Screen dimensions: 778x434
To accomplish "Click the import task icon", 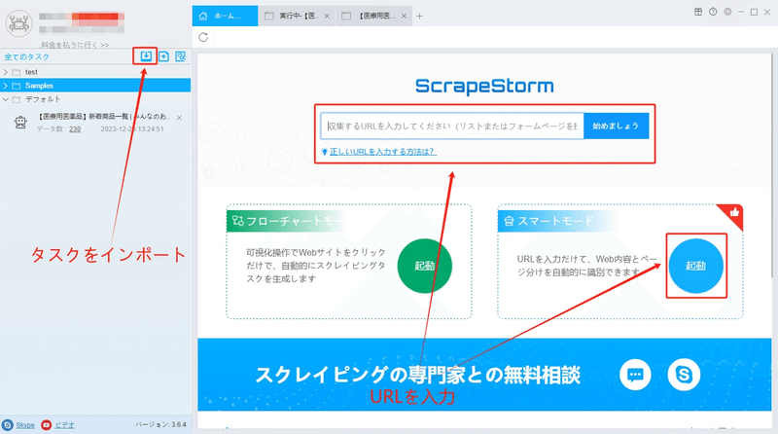I will pos(145,56).
